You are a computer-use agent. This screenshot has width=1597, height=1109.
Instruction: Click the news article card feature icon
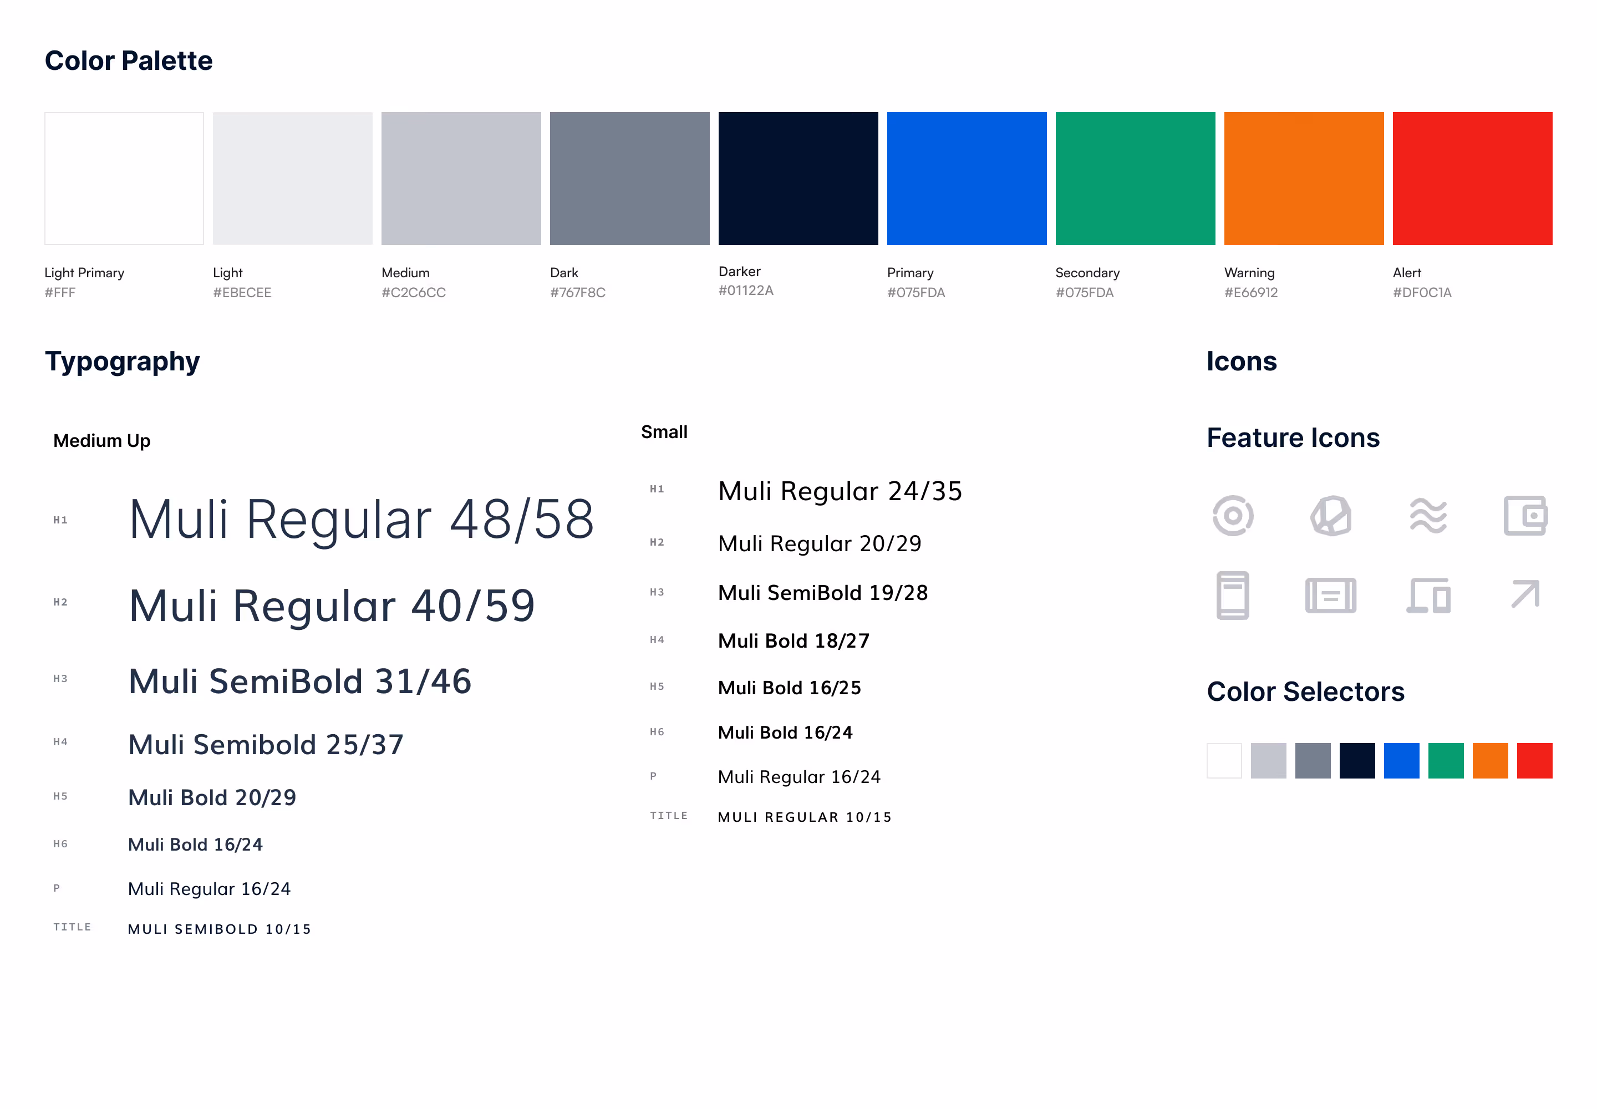pyautogui.click(x=1330, y=595)
